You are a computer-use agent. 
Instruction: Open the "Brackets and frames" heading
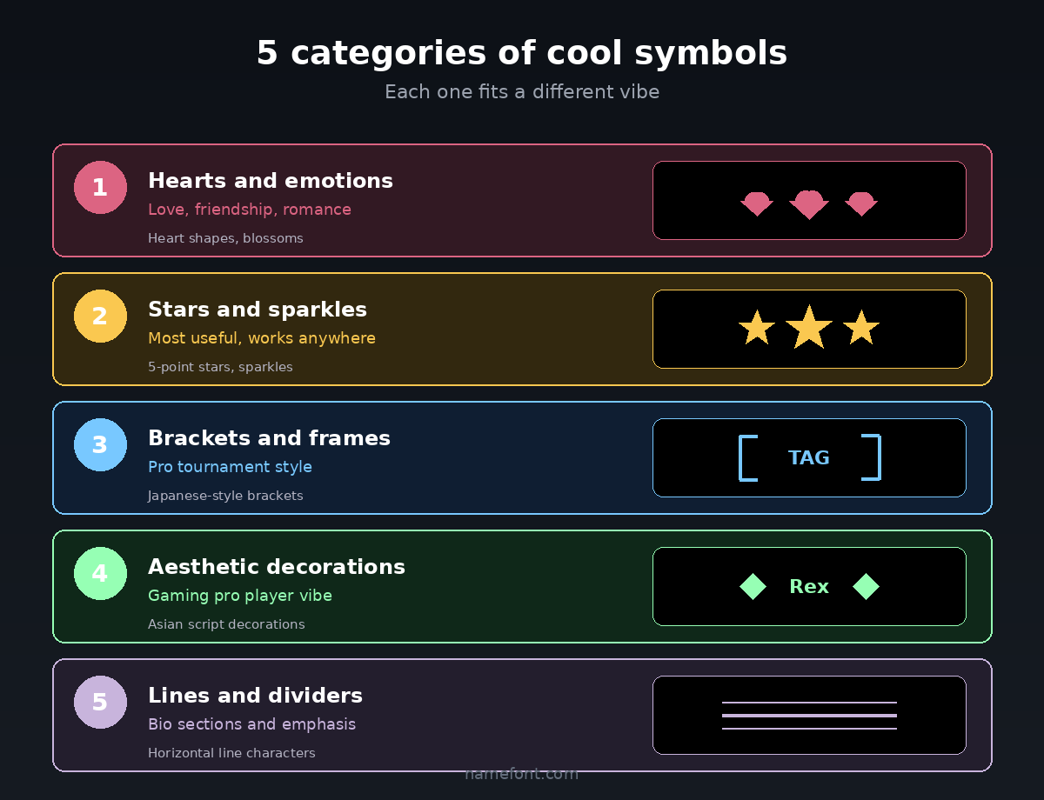point(269,438)
